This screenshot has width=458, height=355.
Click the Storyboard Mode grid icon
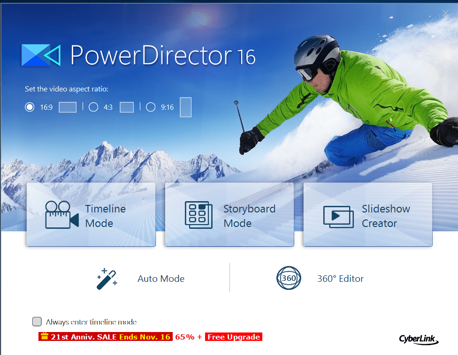pyautogui.click(x=198, y=215)
